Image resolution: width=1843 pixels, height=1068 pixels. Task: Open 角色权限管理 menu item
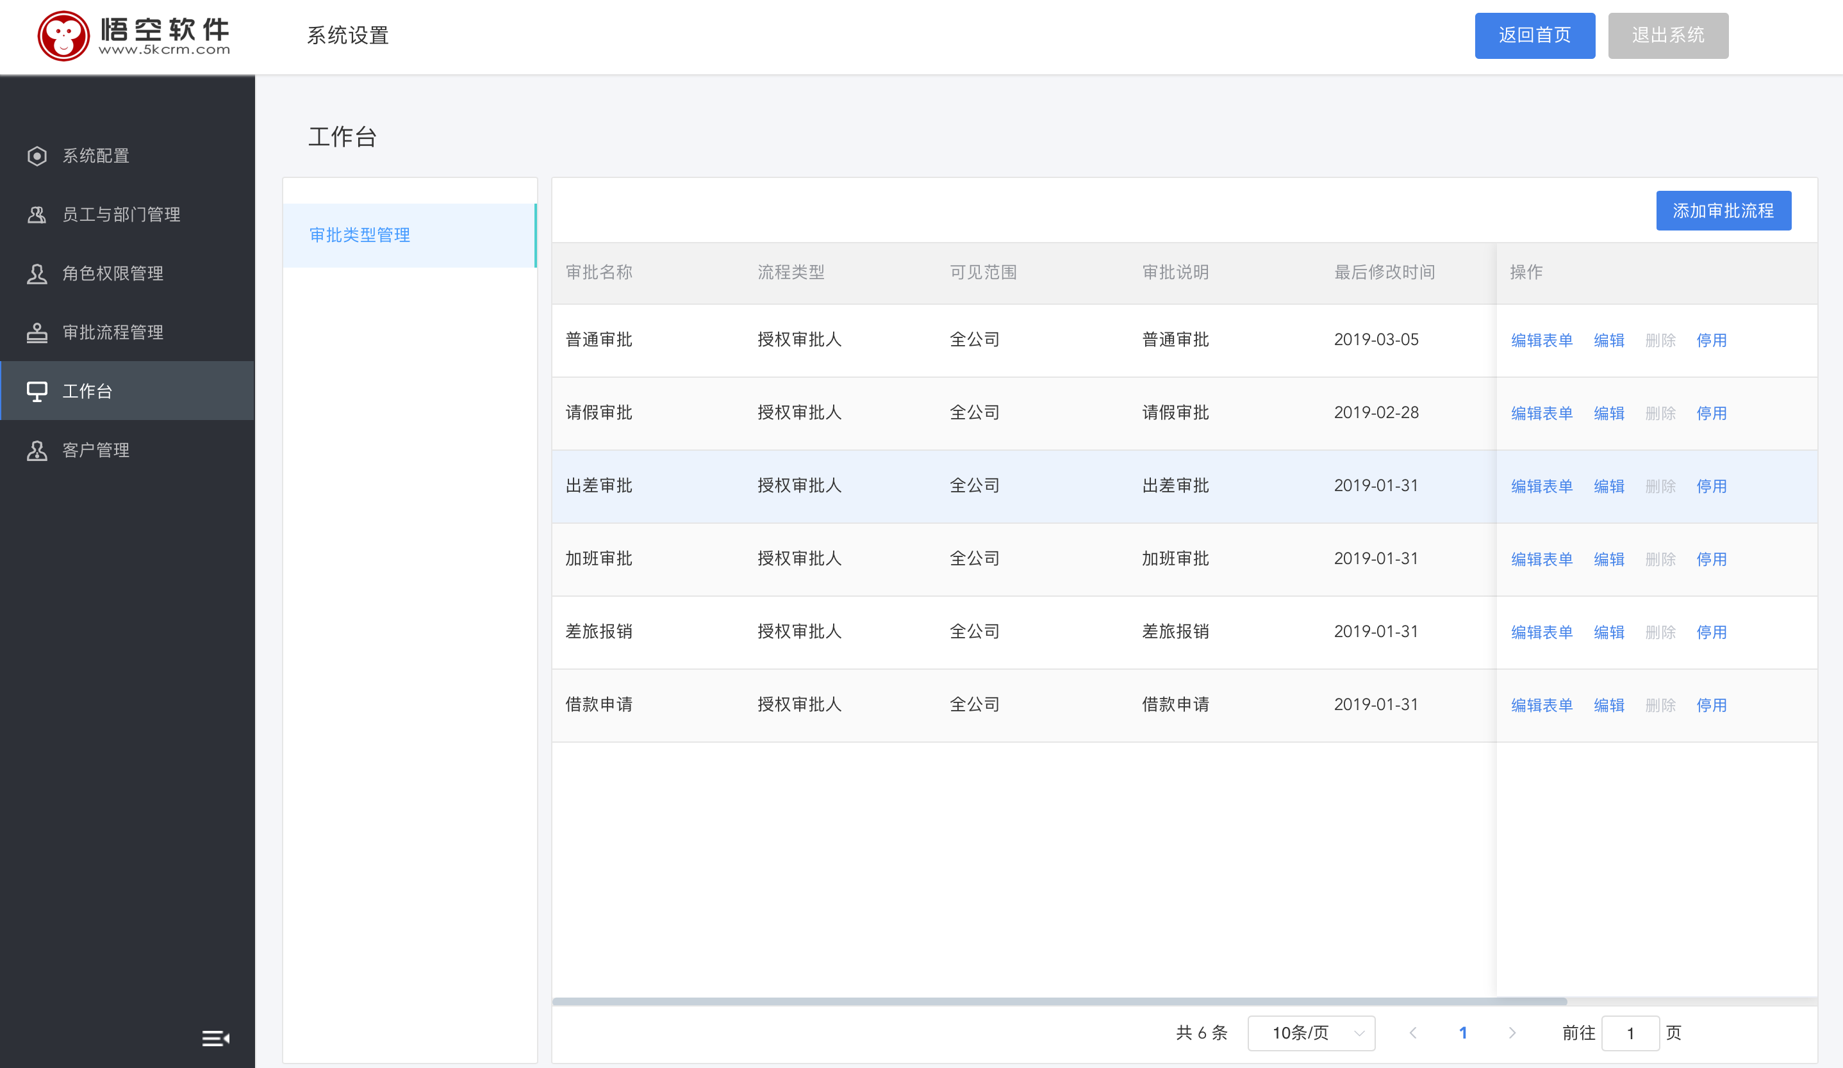pos(128,273)
